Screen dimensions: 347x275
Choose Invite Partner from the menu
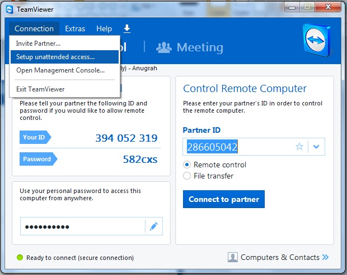click(x=64, y=44)
